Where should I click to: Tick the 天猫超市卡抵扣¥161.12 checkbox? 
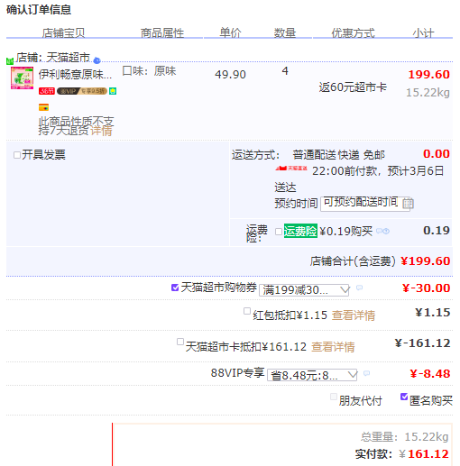point(180,342)
